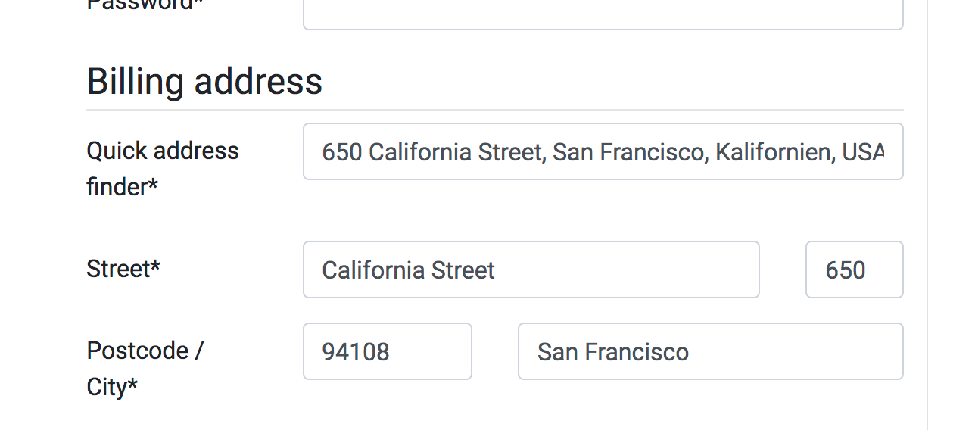Place cursor on "650" in quick address finder

[341, 152]
